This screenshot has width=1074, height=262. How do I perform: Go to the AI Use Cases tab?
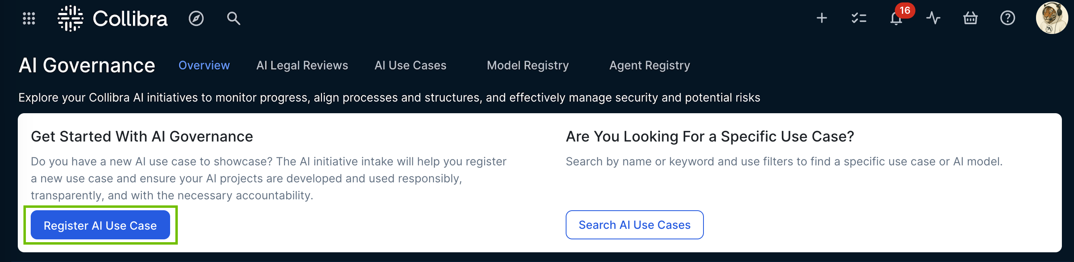[410, 65]
